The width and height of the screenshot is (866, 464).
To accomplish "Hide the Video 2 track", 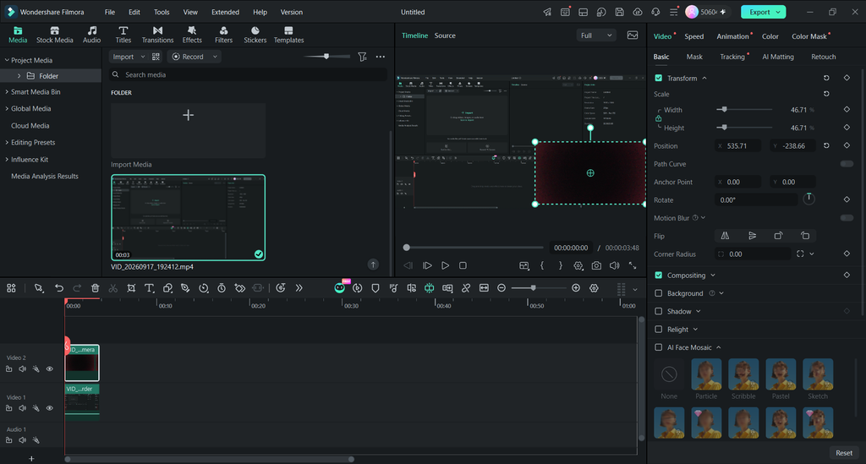I will coord(50,369).
